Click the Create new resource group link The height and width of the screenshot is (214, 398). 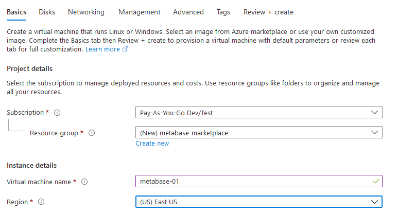point(152,144)
